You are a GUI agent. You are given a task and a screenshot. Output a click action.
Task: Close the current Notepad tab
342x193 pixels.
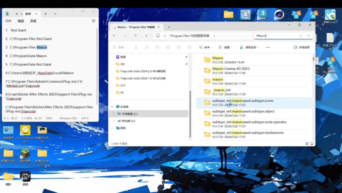click(x=36, y=14)
